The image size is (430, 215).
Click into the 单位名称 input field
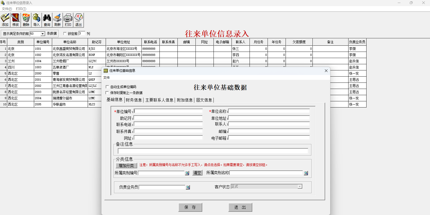tap(269, 111)
